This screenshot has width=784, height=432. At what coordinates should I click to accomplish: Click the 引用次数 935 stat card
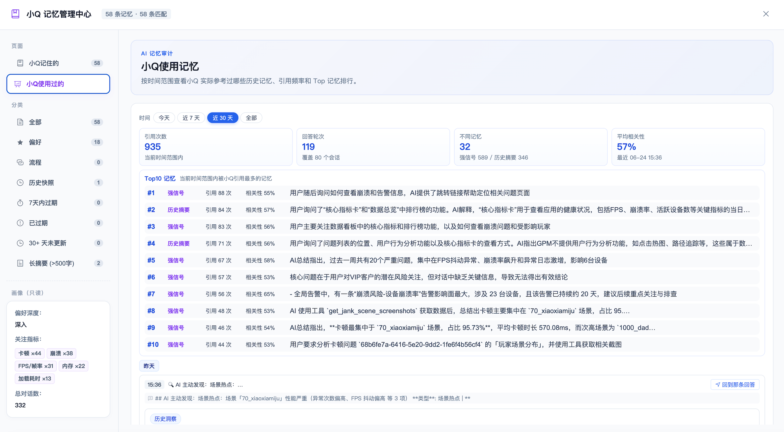tap(216, 147)
